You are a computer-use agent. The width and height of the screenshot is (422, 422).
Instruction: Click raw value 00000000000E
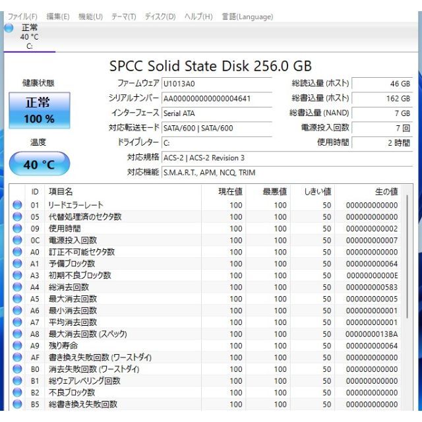[372, 276]
